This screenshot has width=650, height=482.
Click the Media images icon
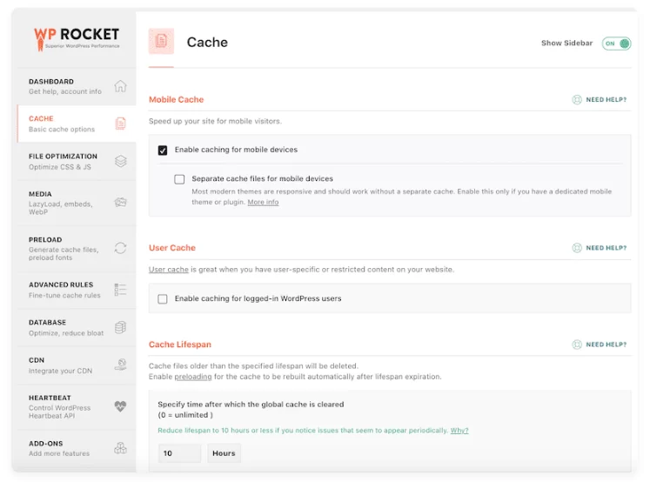coord(120,202)
